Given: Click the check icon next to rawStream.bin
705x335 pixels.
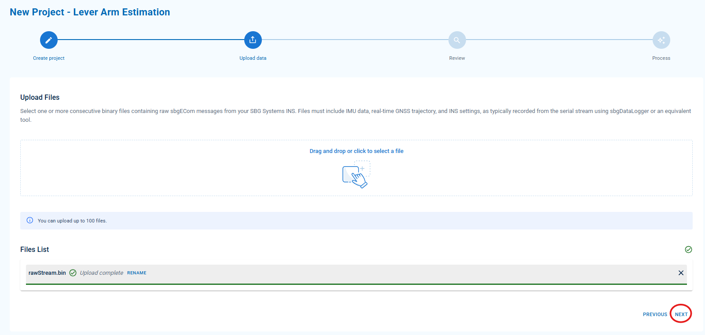Looking at the screenshot, I should coord(73,273).
